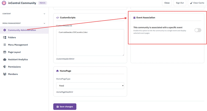Click the CustomScripts code brackets icon
The image size is (207, 111).
pos(57,18)
